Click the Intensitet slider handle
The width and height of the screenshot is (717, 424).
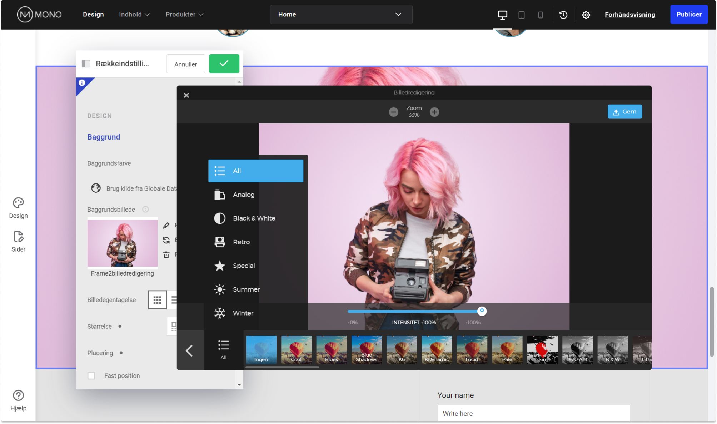pos(482,311)
